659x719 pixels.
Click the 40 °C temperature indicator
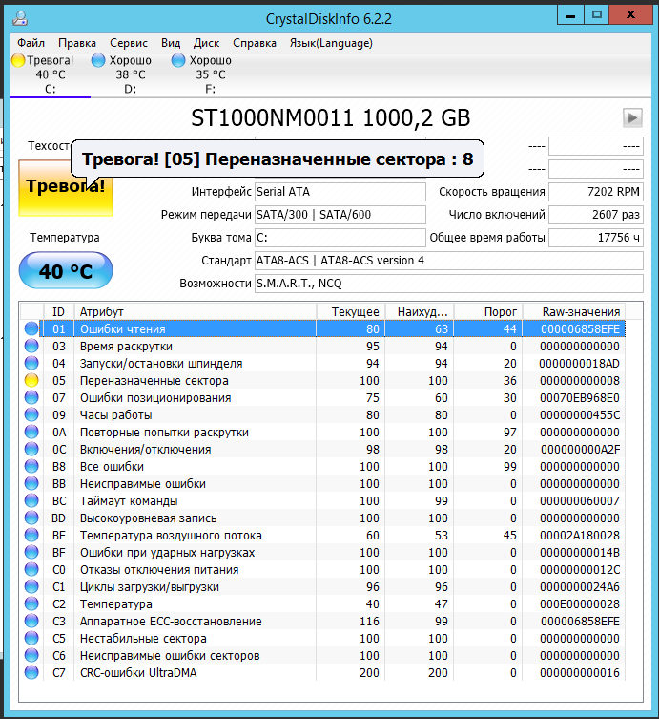pos(66,270)
